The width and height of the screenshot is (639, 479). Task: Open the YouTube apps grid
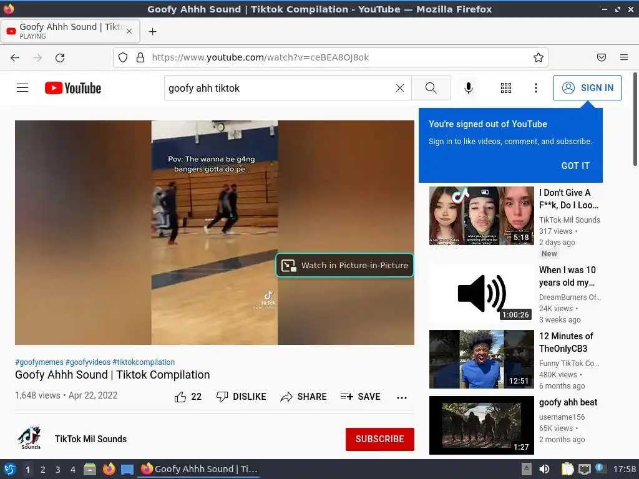point(505,88)
